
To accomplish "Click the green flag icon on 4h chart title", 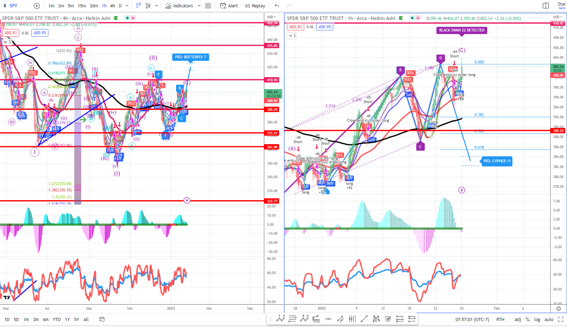I will pyautogui.click(x=116, y=18).
